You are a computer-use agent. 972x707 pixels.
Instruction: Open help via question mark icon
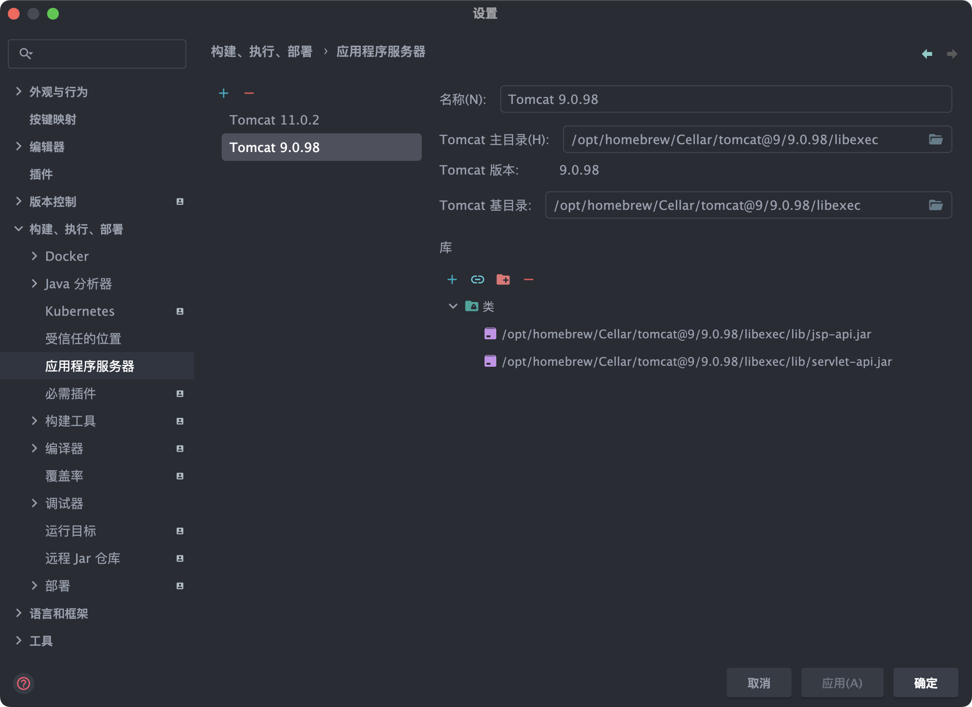pyautogui.click(x=24, y=683)
